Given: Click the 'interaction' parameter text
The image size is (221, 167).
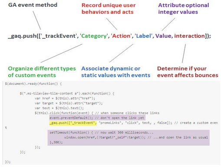Looking at the screenshot, I should click(190, 36).
